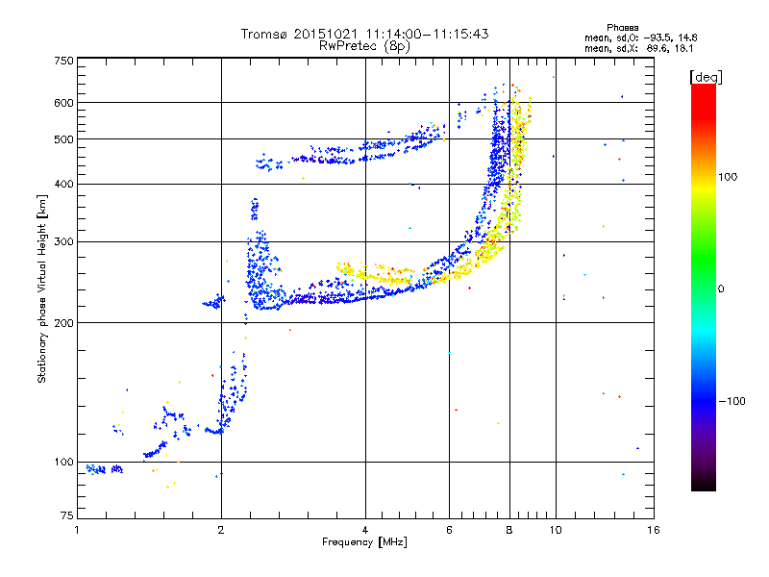
Task: Click the colorbar '0' tick label
Action: 721,289
